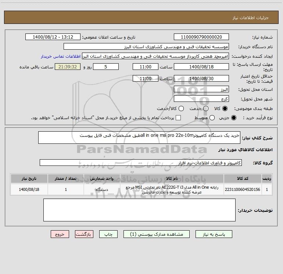
Task: Click product code 2231100604520156 cell
Action: pyautogui.click(x=243, y=189)
